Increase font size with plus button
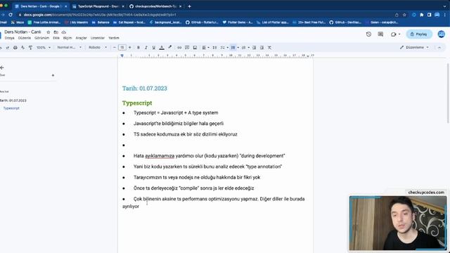Screen dimensions: 450x253 coord(129,48)
